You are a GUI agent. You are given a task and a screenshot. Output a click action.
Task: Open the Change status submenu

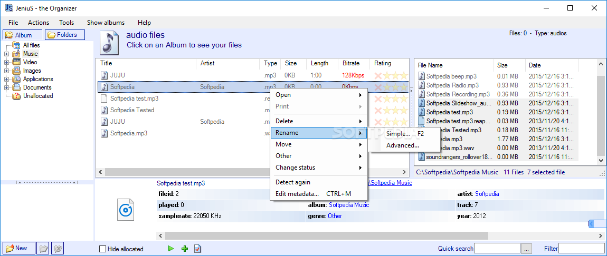319,168
